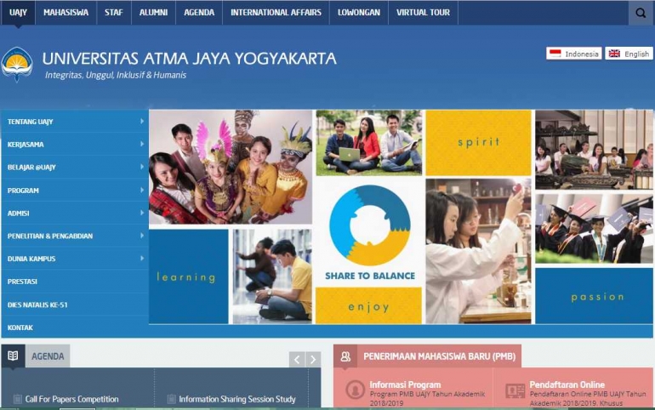
Task: Expand Penelitian & Pengabdian submenu arrow
Action: pyautogui.click(x=142, y=236)
